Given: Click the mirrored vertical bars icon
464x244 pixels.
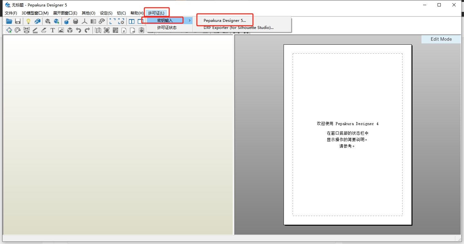Looking at the screenshot, I should (93, 21).
